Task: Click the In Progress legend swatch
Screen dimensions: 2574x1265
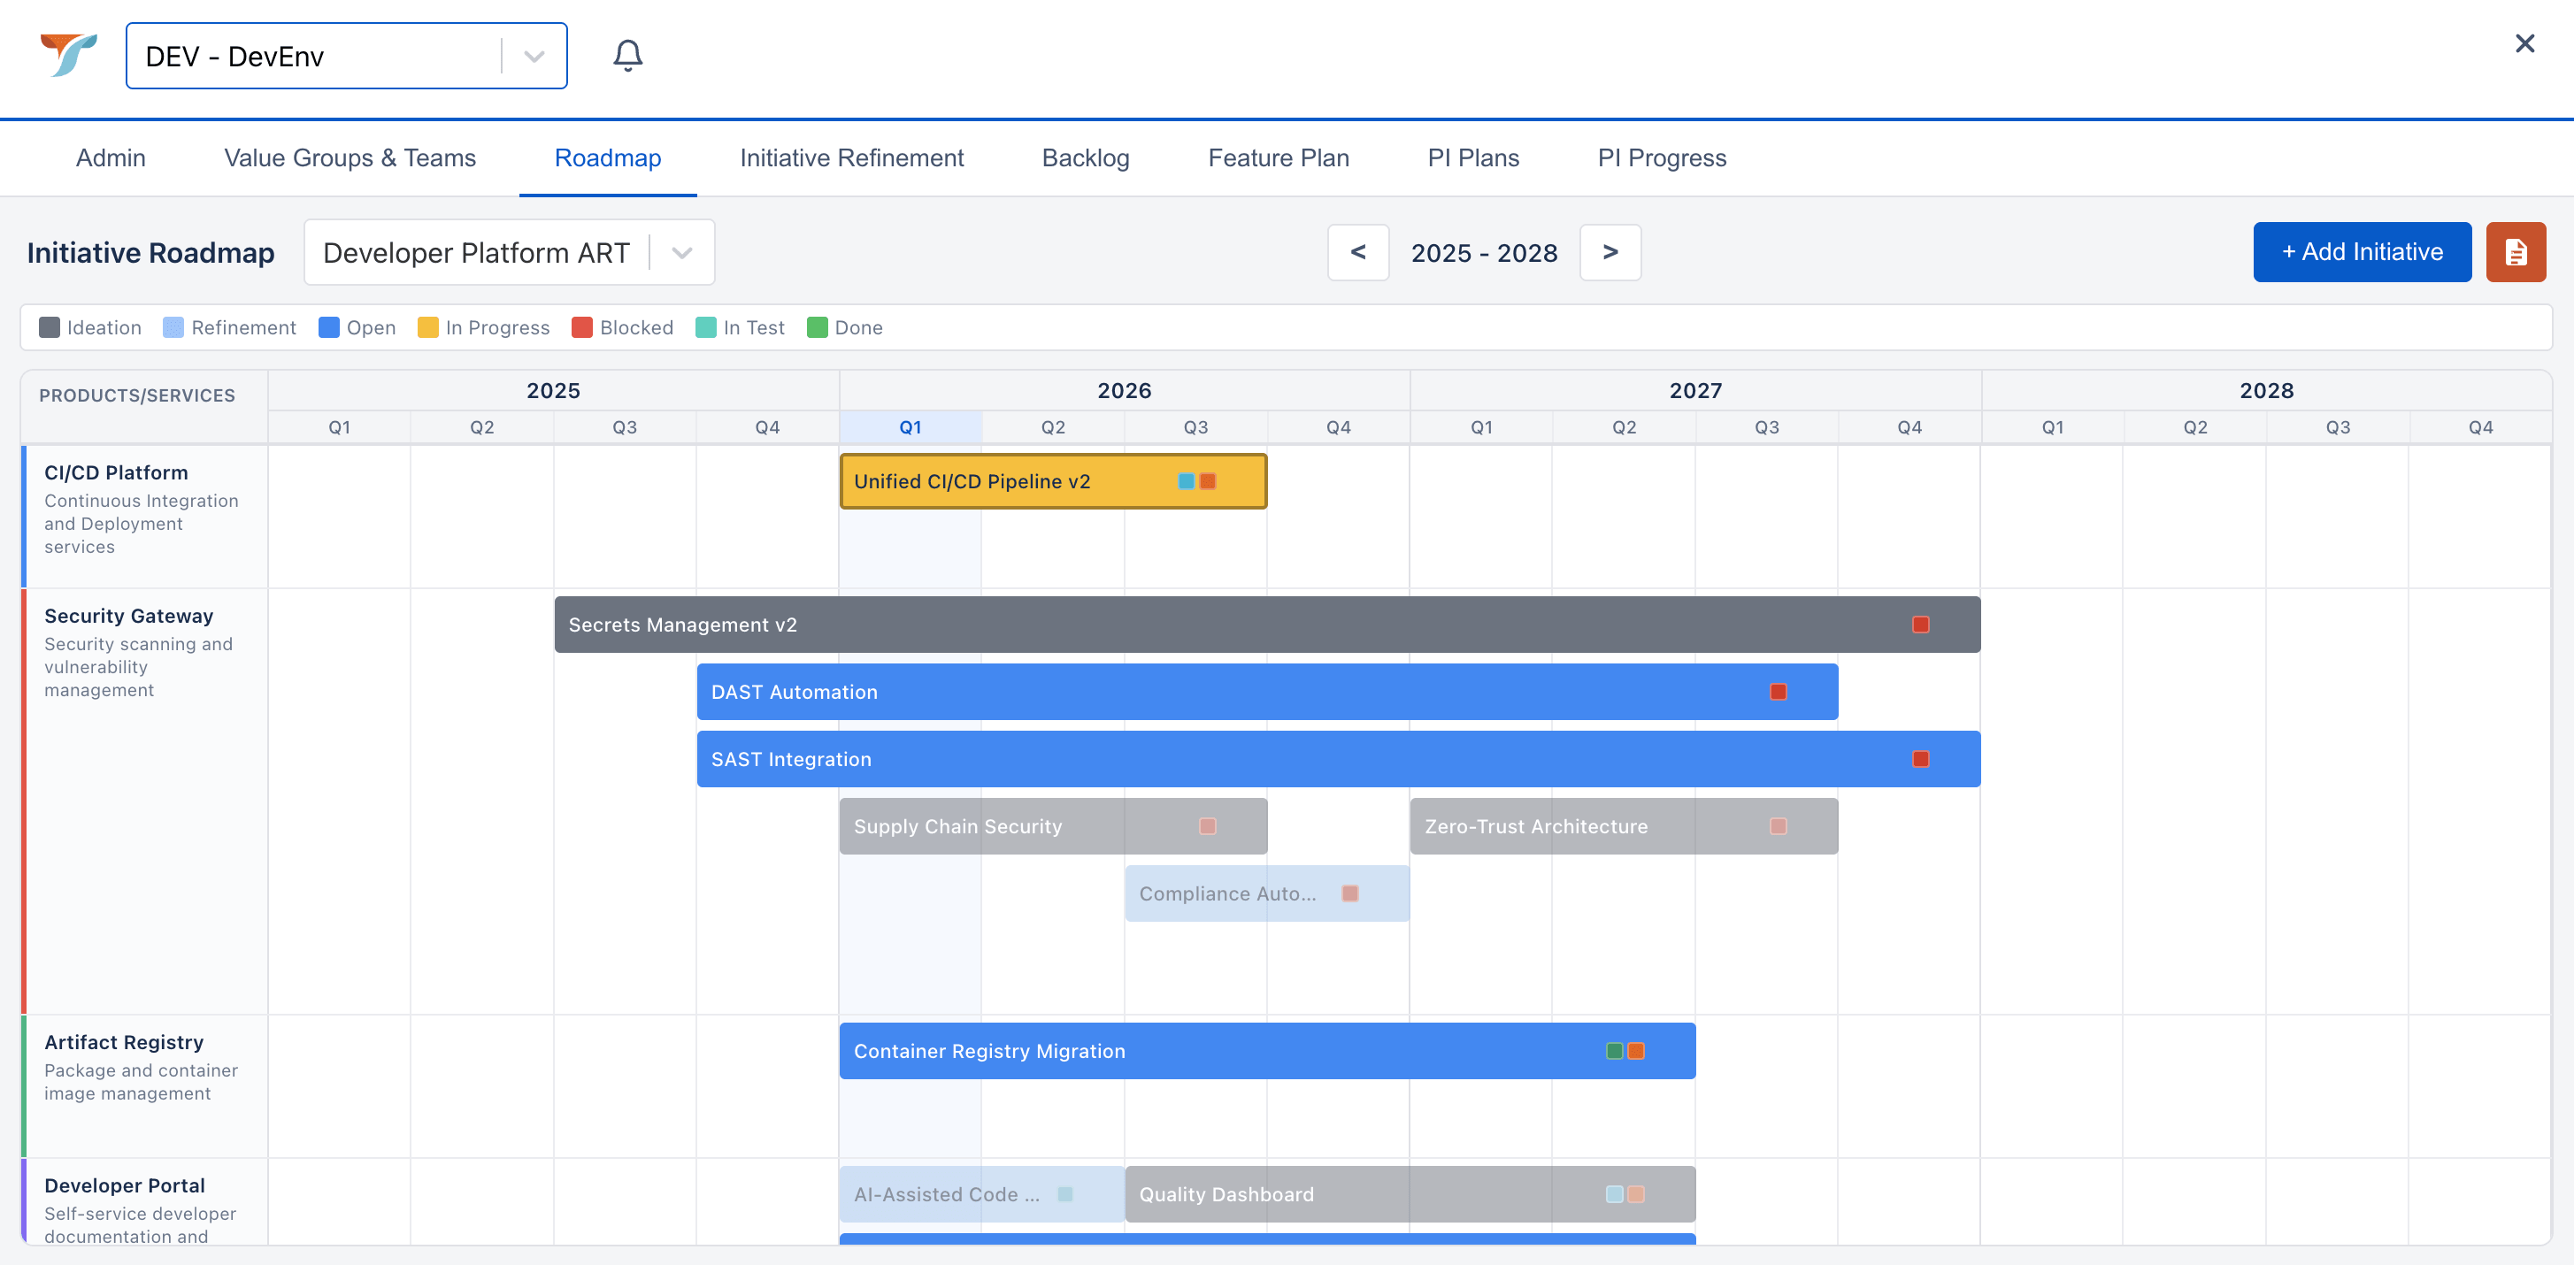Action: coord(427,327)
